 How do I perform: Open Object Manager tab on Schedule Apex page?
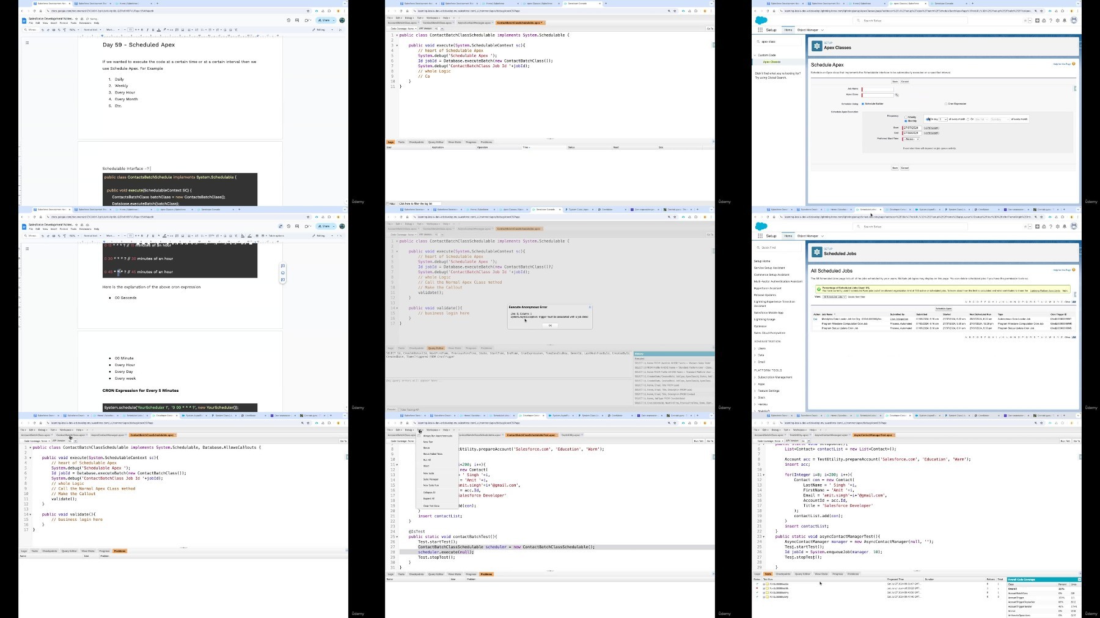[807, 30]
